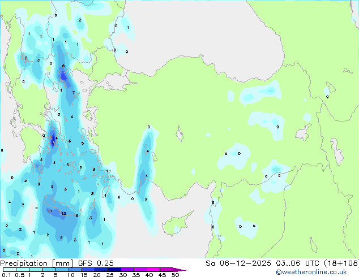Viewport: 359px width, 277px height.
Task: Click the legend label '35'
Action: pos(136,275)
